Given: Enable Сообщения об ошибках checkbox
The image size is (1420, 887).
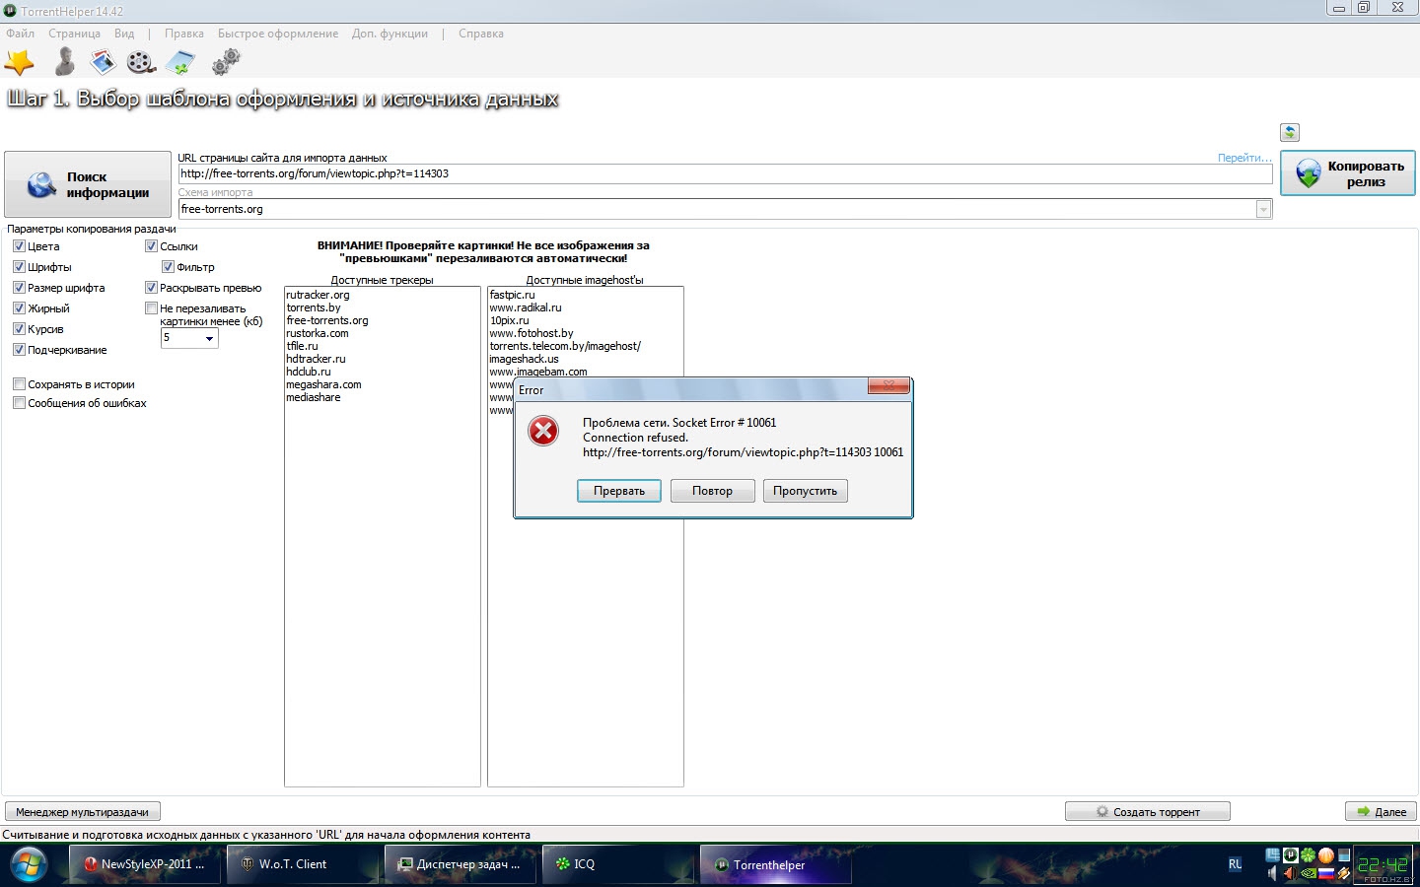Looking at the screenshot, I should pos(19,403).
